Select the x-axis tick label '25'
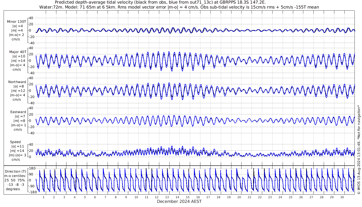Screen dimensions: 362x207 pyautogui.click(x=291, y=197)
